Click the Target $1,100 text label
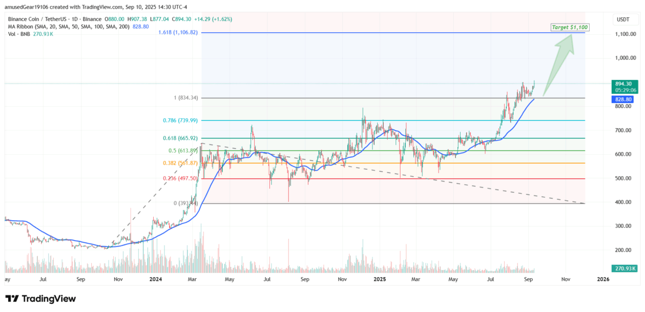Viewport: 645px width, 312px height. 569,26
